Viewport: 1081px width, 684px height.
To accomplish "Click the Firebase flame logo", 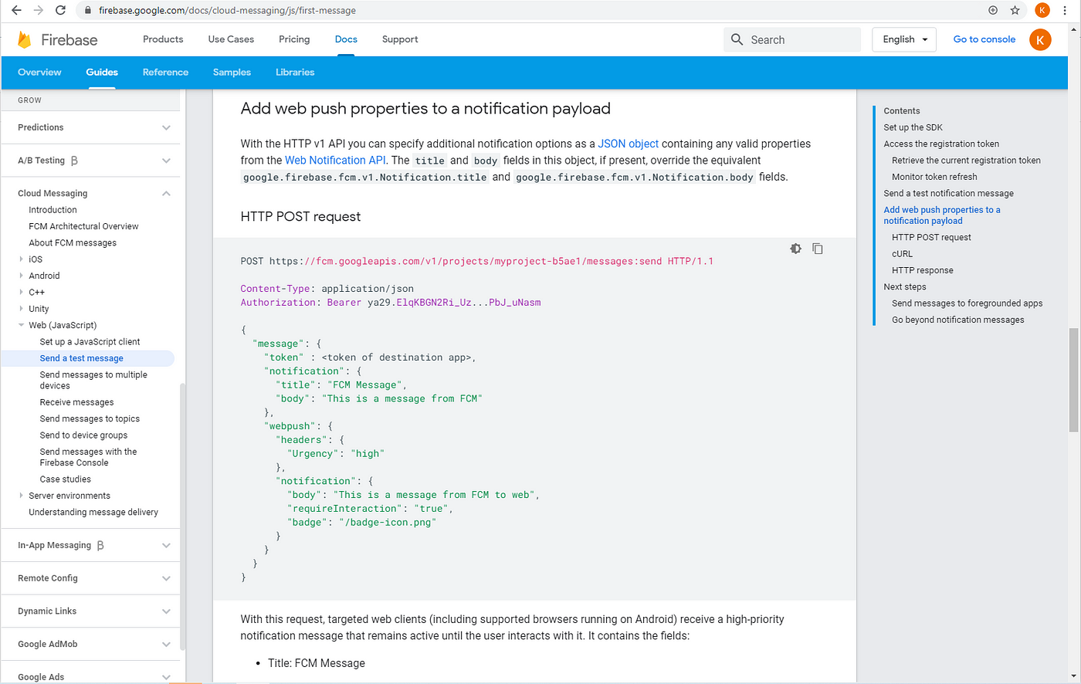I will (x=25, y=39).
